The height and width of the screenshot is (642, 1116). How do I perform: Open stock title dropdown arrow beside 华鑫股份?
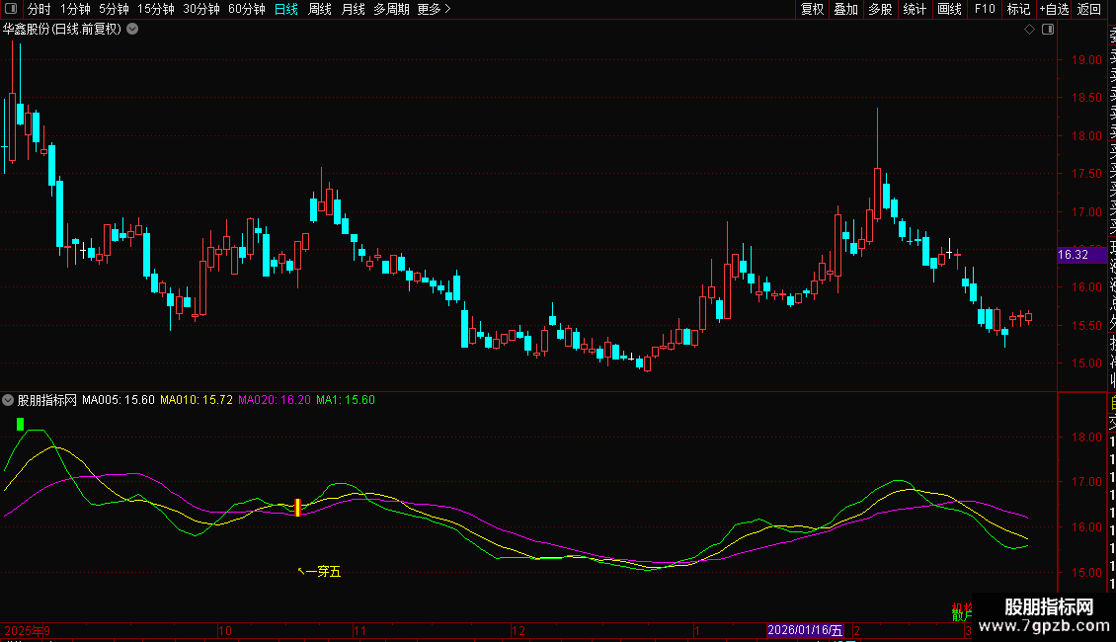(132, 30)
